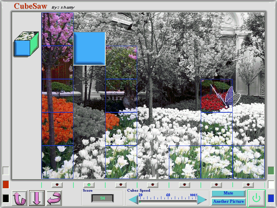Click the Another Picture button
The height and width of the screenshot is (208, 277).
(229, 202)
